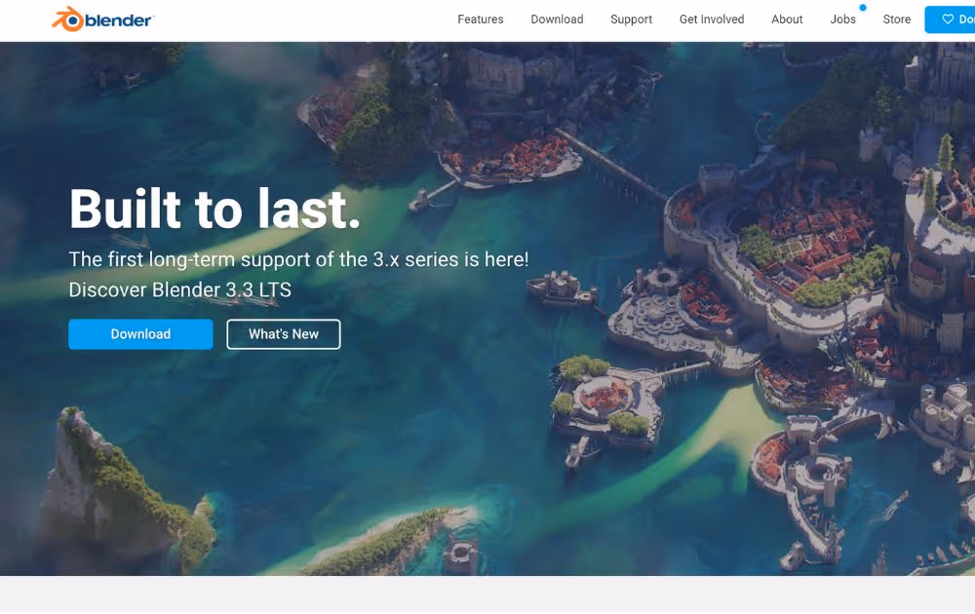Screen dimensions: 975x614
Task: Open the Get Involved navigation item
Action: click(x=712, y=19)
